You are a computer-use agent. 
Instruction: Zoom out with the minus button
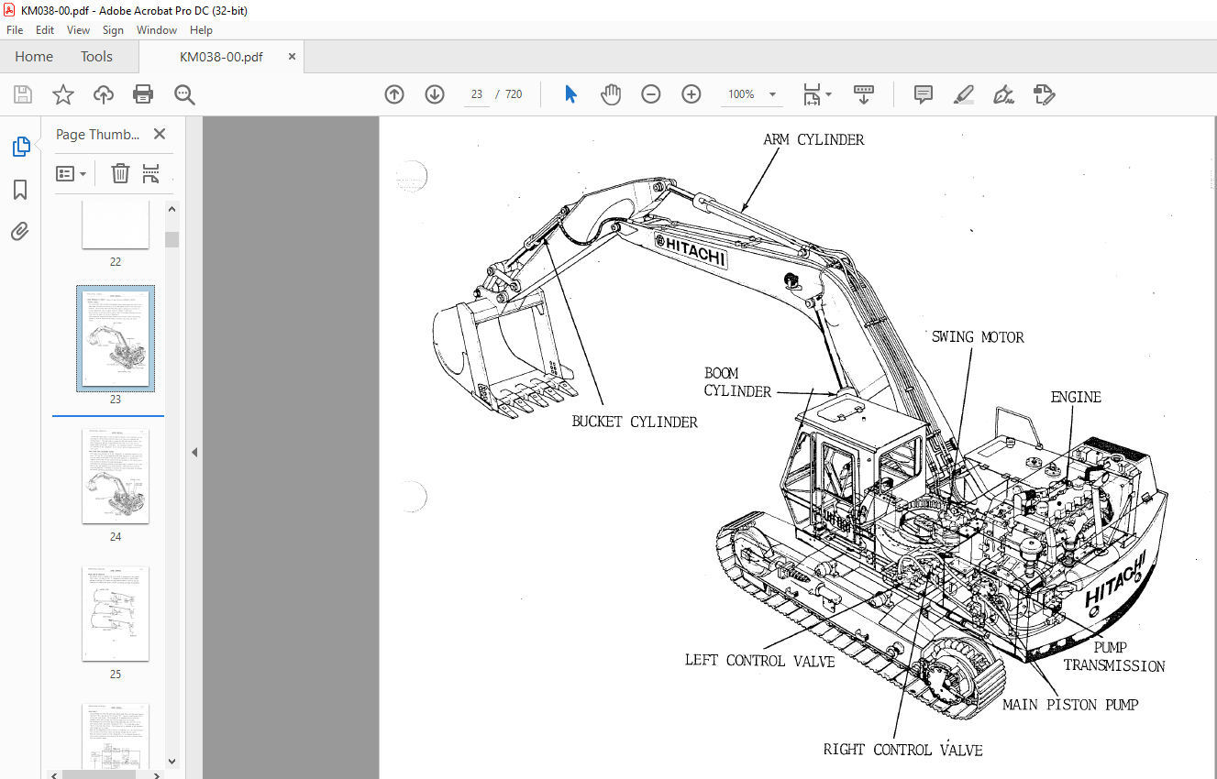click(x=651, y=94)
